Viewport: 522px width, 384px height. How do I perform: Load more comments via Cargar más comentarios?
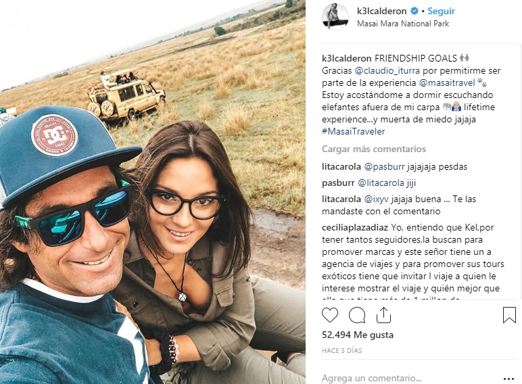[x=374, y=149]
